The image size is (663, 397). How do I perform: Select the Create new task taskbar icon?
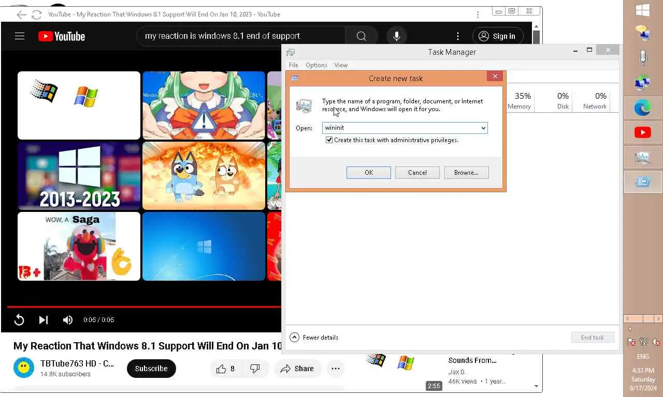click(x=643, y=182)
